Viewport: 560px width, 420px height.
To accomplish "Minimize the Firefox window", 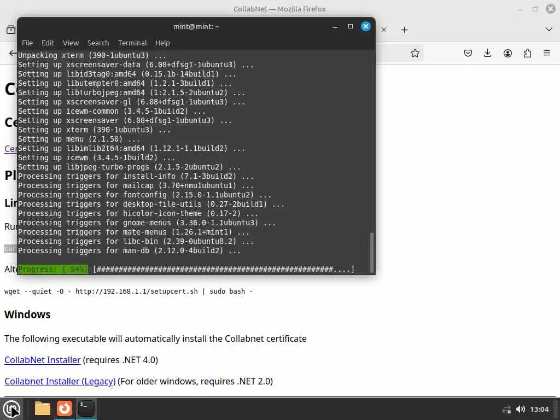I will tap(520, 9).
